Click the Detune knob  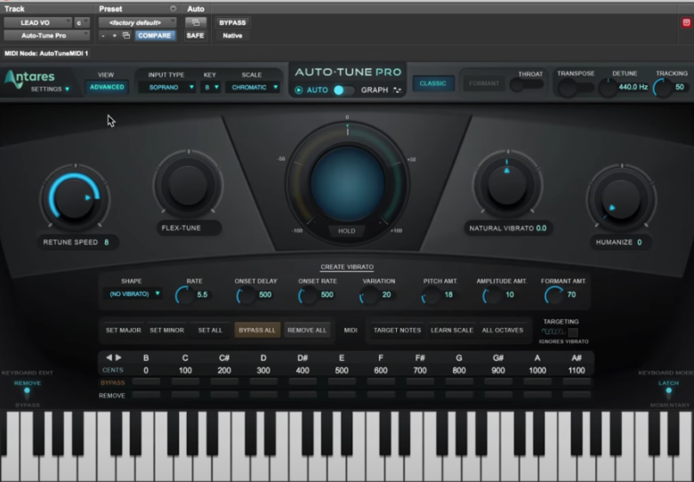[x=608, y=87]
